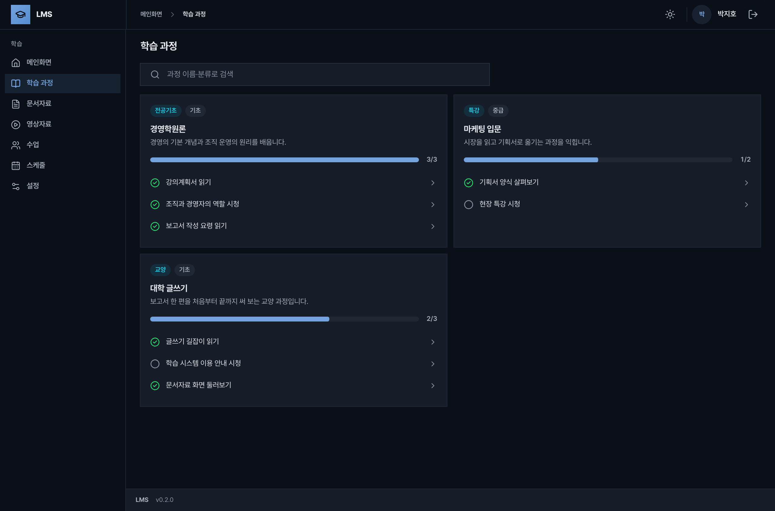775x511 pixels.
Task: Open 스케줄 label in sidebar menu
Action: (36, 165)
